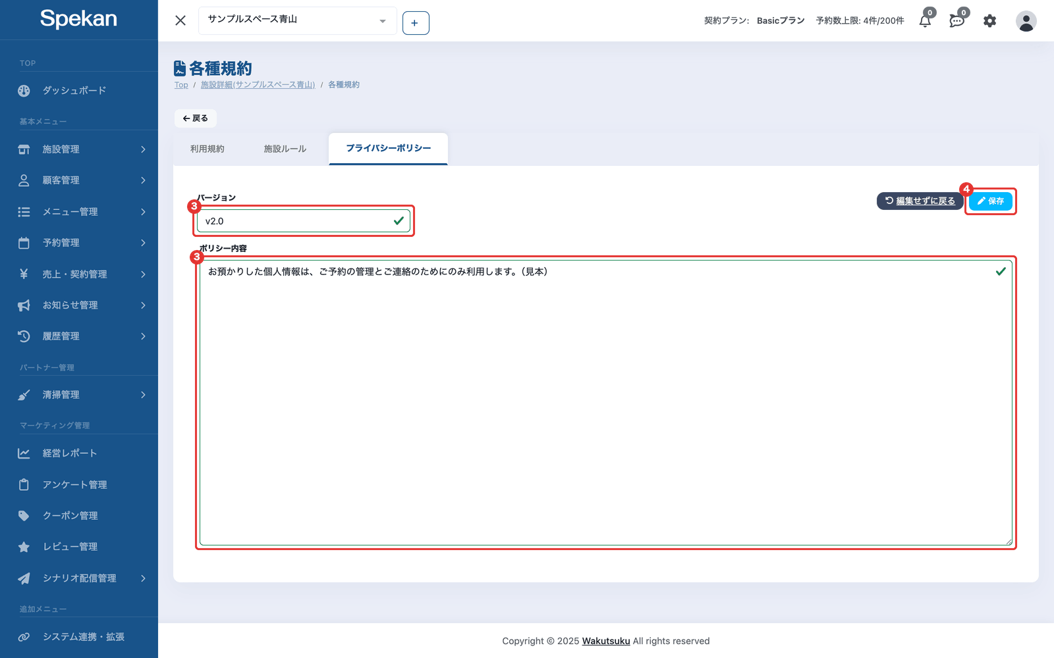
Task: Select the プライバシーポリシー tab
Action: (389, 149)
